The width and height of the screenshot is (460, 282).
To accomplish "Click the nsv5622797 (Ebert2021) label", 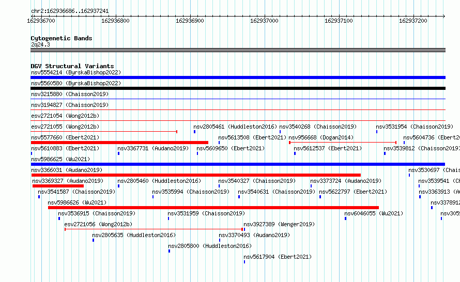I will [x=353, y=192].
